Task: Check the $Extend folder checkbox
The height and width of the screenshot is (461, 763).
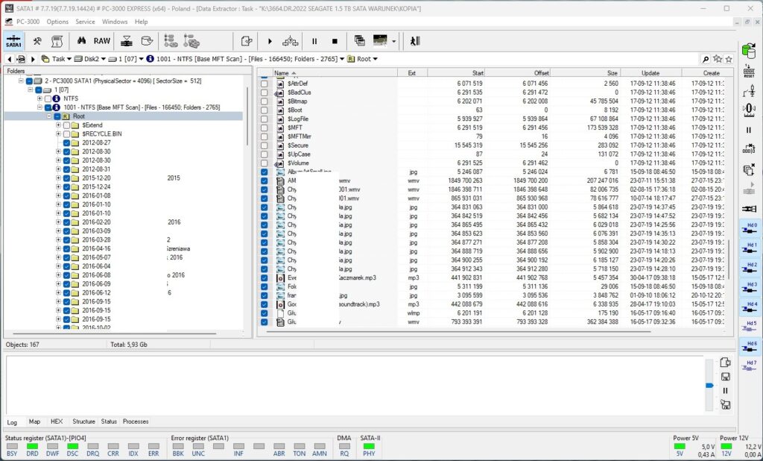Action: point(66,125)
